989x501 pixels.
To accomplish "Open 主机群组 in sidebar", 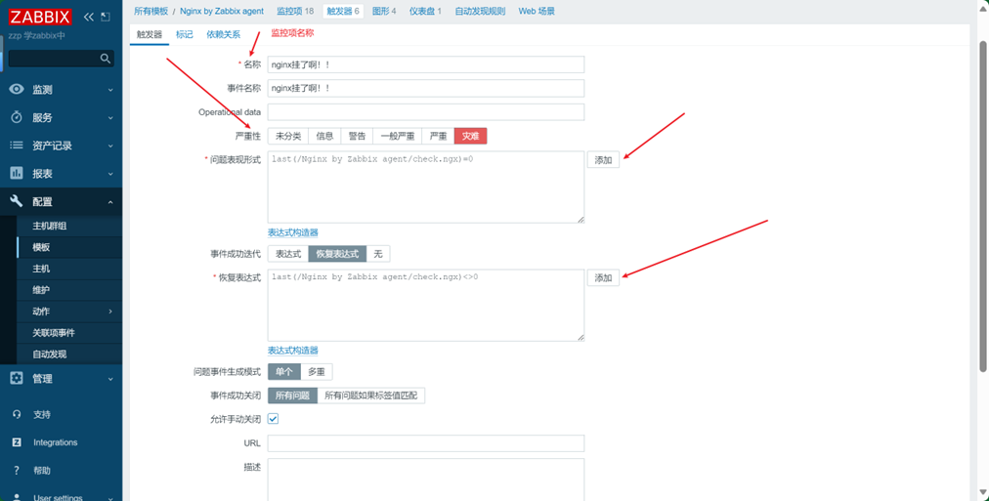I will click(50, 226).
